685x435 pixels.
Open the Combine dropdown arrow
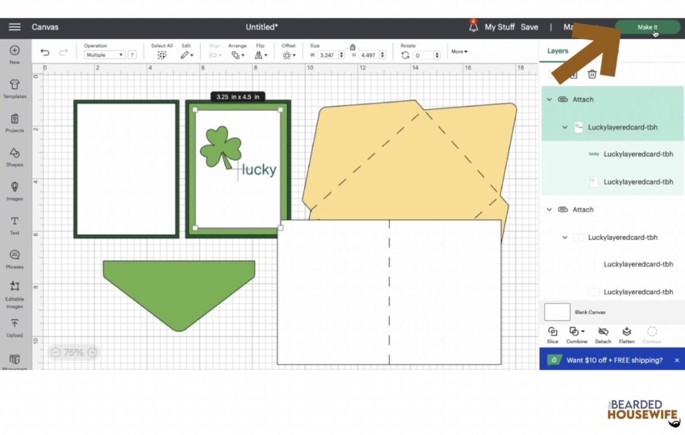(x=583, y=331)
